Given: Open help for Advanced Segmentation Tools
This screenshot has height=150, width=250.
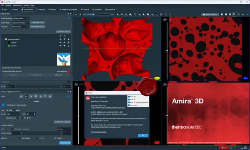Looking at the screenshot, I should pyautogui.click(x=69, y=96).
